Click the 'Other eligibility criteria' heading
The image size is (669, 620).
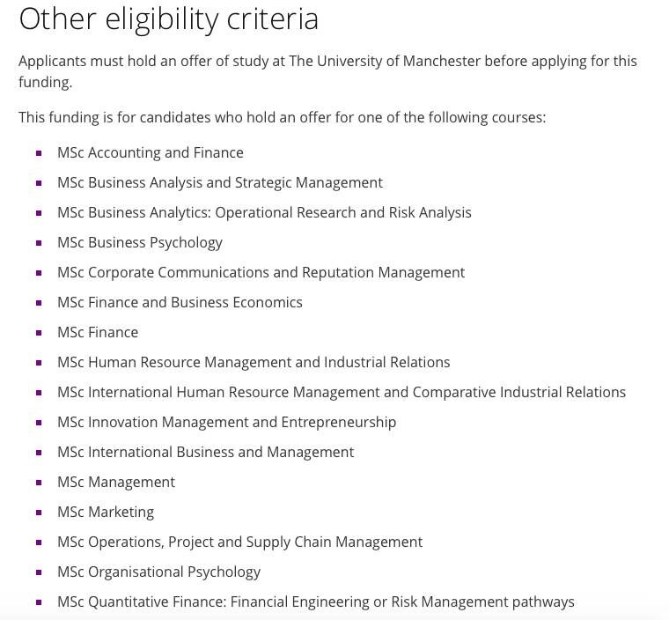coord(169,18)
